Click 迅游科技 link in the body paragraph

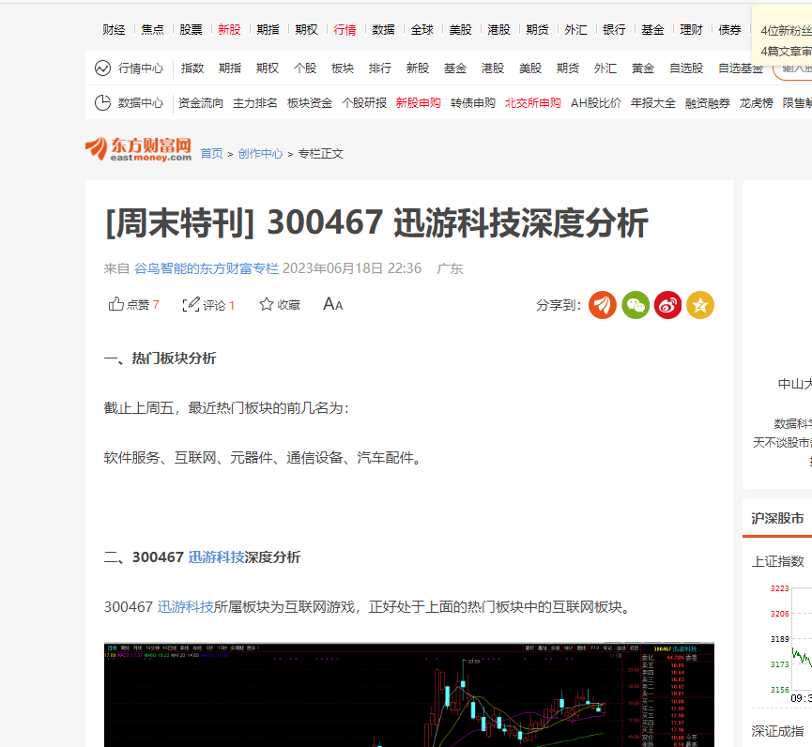[x=185, y=607]
